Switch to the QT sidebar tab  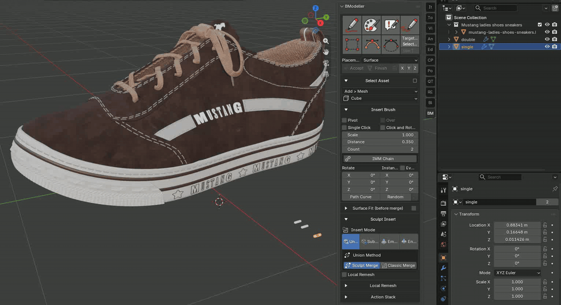[430, 81]
